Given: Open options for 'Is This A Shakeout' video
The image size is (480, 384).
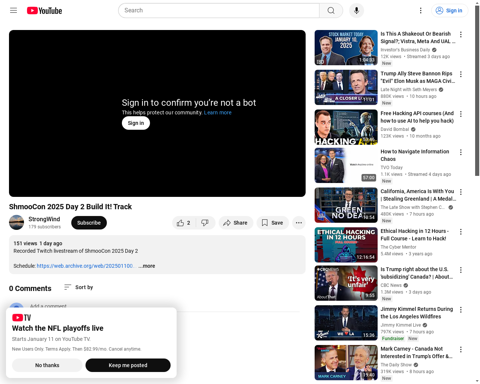Looking at the screenshot, I should pyautogui.click(x=461, y=34).
